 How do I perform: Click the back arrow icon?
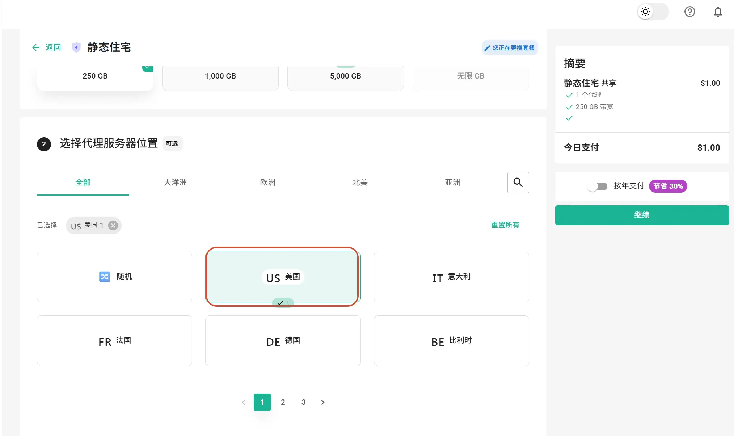pyautogui.click(x=36, y=47)
